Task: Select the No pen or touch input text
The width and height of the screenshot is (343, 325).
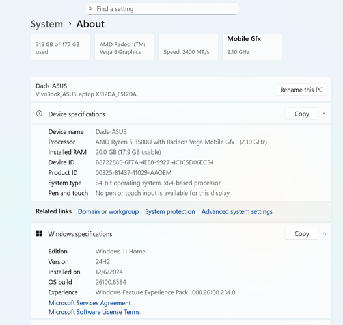Action: 163,193
